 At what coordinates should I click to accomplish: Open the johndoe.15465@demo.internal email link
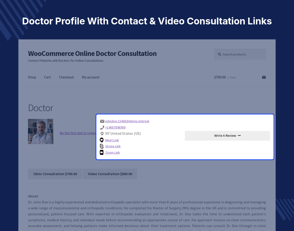point(127,121)
